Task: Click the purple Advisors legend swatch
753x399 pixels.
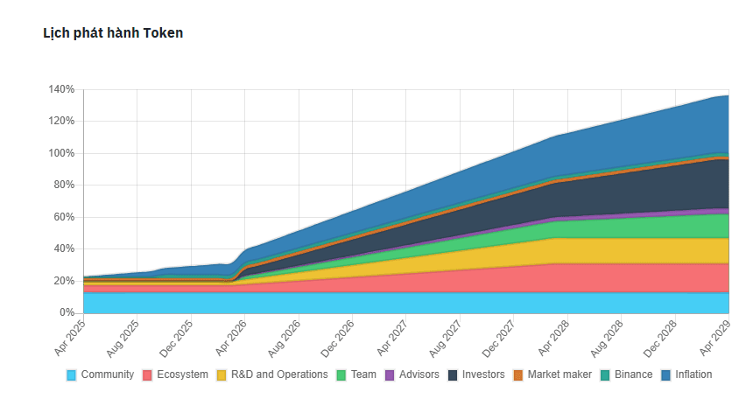Action: coord(390,375)
